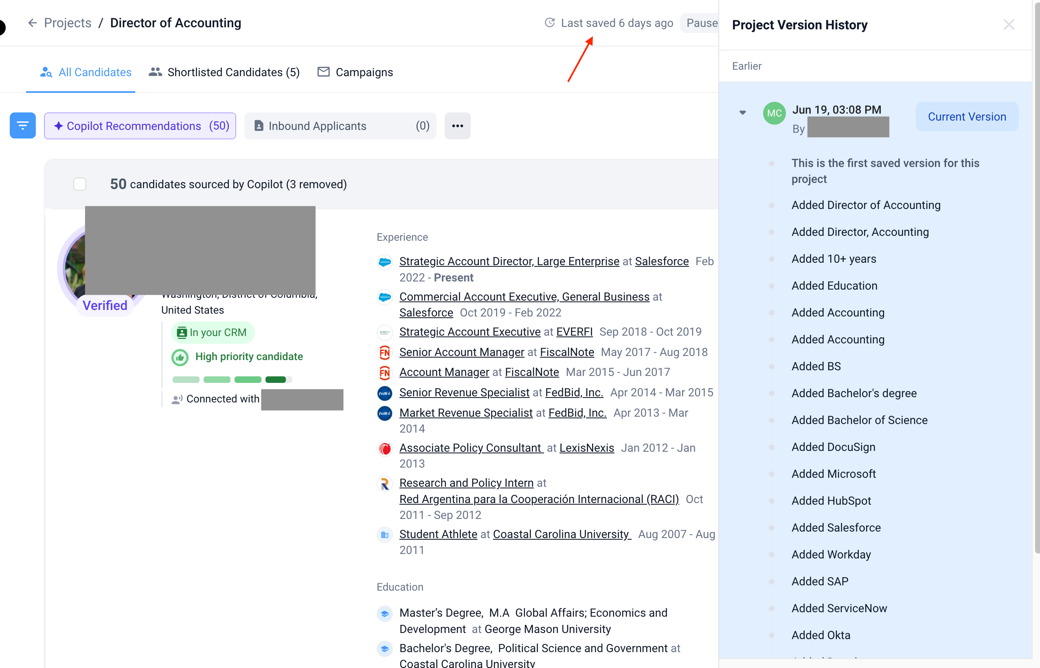The image size is (1040, 668).
Task: Click the In your CRM badge
Action: click(x=213, y=333)
